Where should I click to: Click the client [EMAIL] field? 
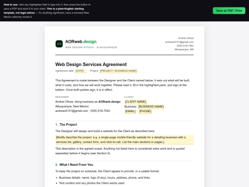tap(130, 111)
